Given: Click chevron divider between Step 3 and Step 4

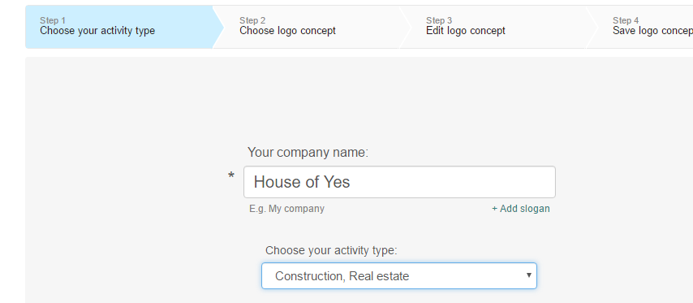Looking at the screenshot, I should click(592, 27).
